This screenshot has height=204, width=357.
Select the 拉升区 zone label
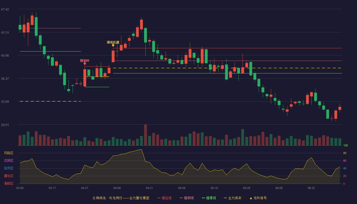click(9, 168)
